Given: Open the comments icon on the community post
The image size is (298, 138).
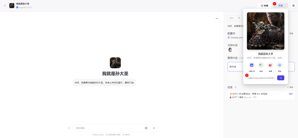Looking at the screenshot, I should point(255,98).
